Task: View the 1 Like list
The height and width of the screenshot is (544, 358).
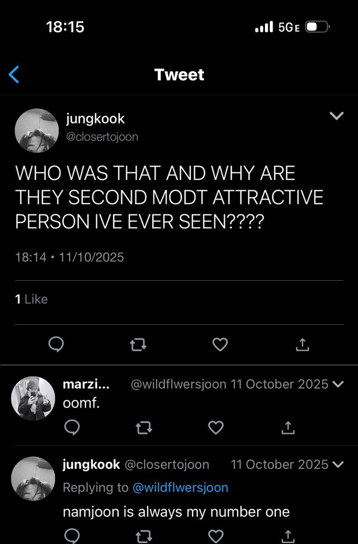Action: tap(32, 299)
